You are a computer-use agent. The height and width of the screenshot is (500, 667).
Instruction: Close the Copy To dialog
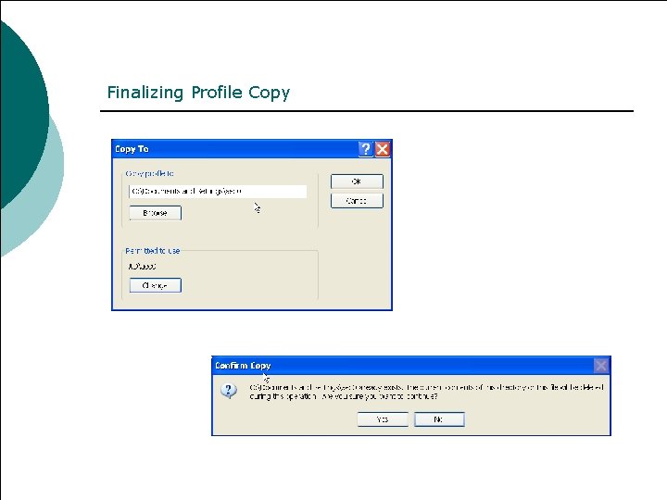(383, 149)
